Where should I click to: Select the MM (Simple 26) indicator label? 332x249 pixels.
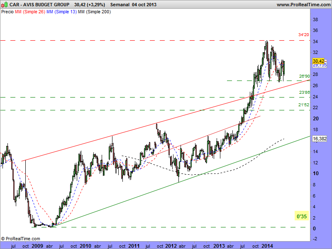tap(30, 12)
